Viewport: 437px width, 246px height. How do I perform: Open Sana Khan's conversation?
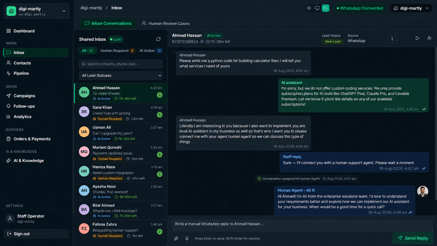tap(121, 113)
